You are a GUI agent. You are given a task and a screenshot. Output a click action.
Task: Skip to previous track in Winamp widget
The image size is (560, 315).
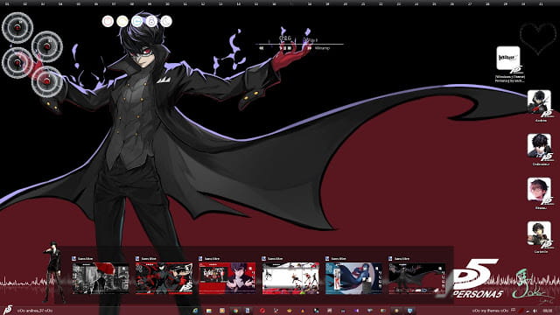[262, 48]
